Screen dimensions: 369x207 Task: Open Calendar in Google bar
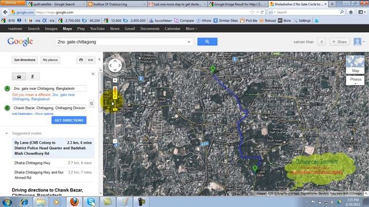click(x=172, y=29)
